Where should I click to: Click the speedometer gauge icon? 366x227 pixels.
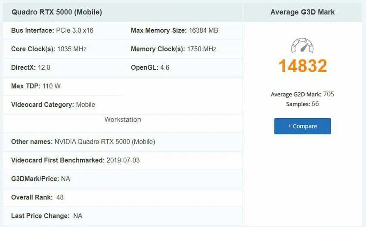pyautogui.click(x=302, y=45)
